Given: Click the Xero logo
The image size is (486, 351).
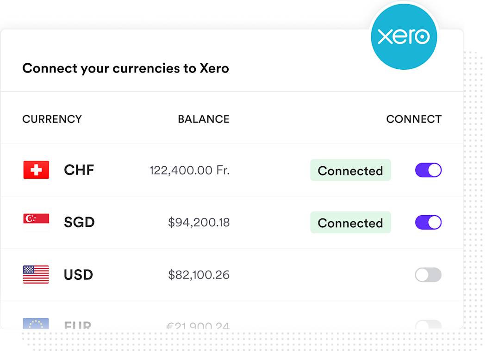Looking at the screenshot, I should tap(405, 36).
